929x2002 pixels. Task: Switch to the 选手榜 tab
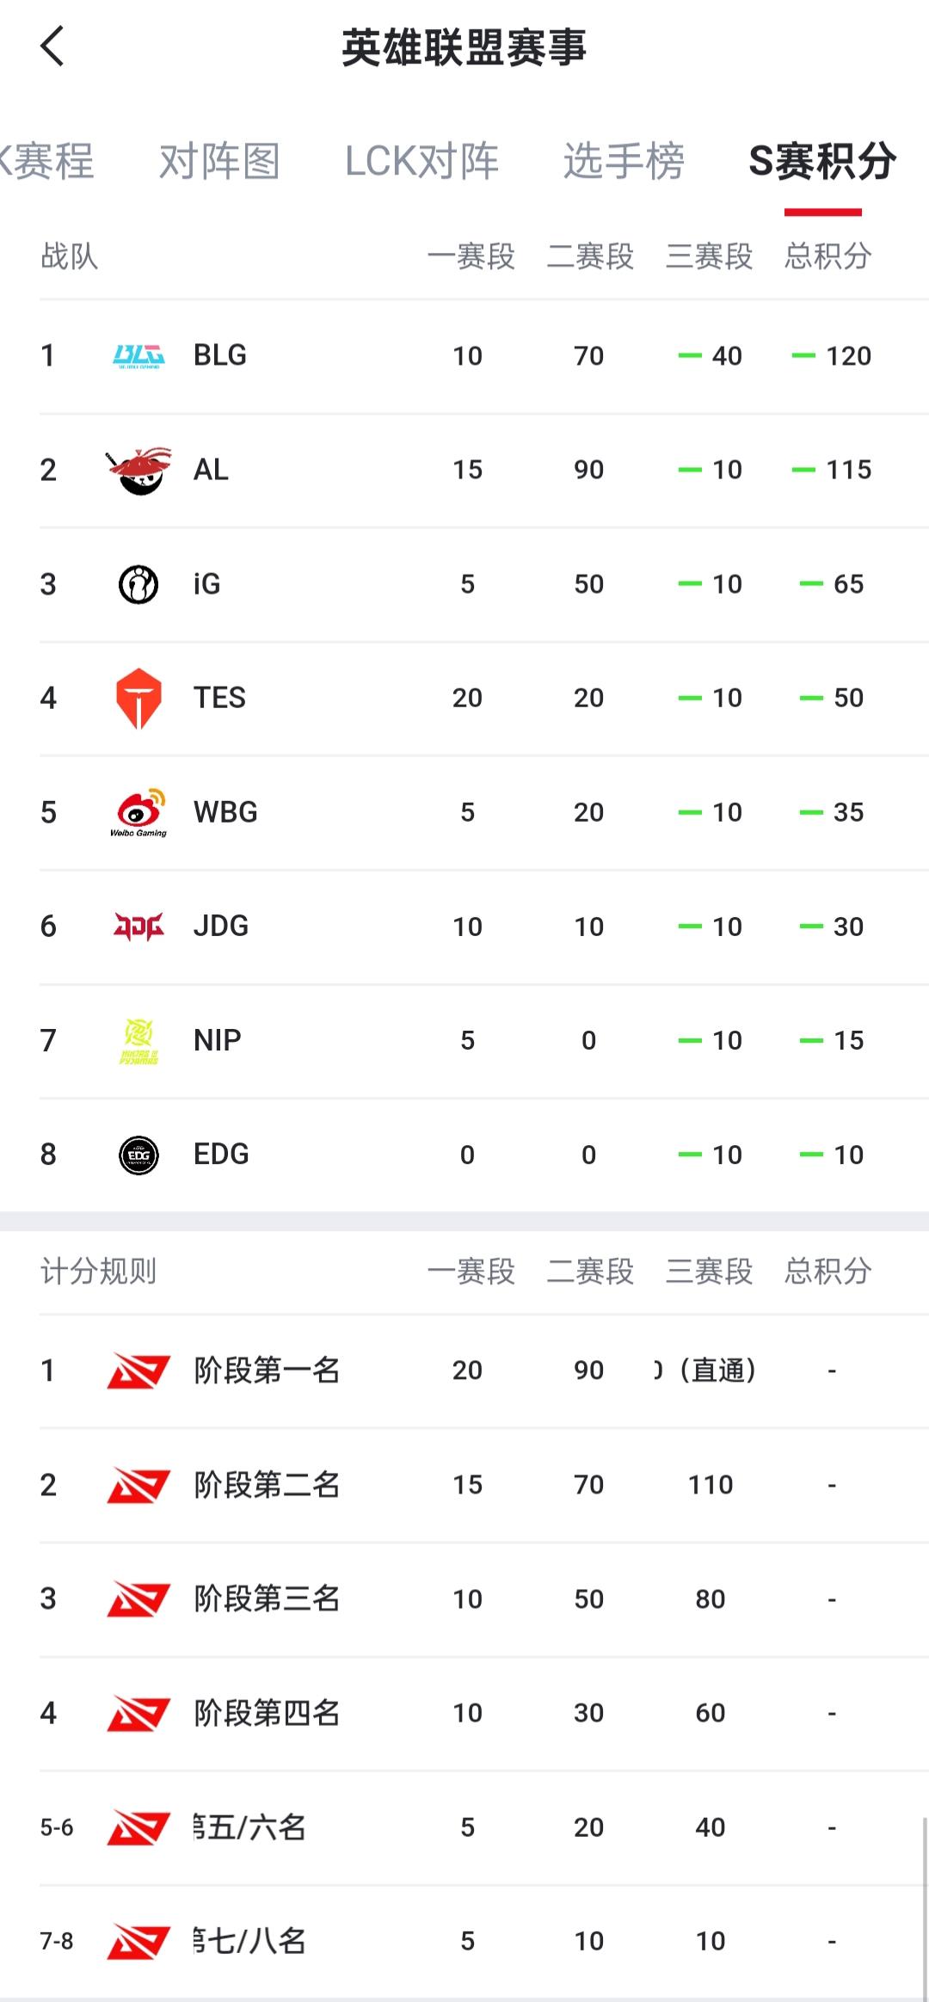click(x=624, y=161)
